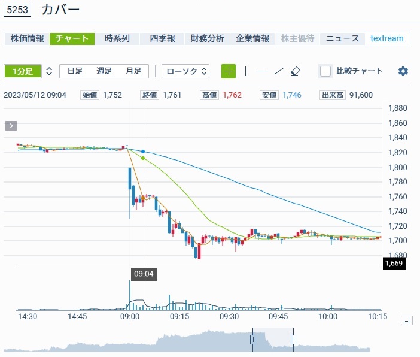The image size is (420, 357).
Task: Activate the crosshair cursor tool
Action: point(229,71)
